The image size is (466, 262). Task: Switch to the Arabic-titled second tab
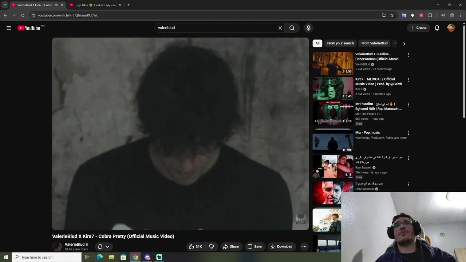click(96, 5)
